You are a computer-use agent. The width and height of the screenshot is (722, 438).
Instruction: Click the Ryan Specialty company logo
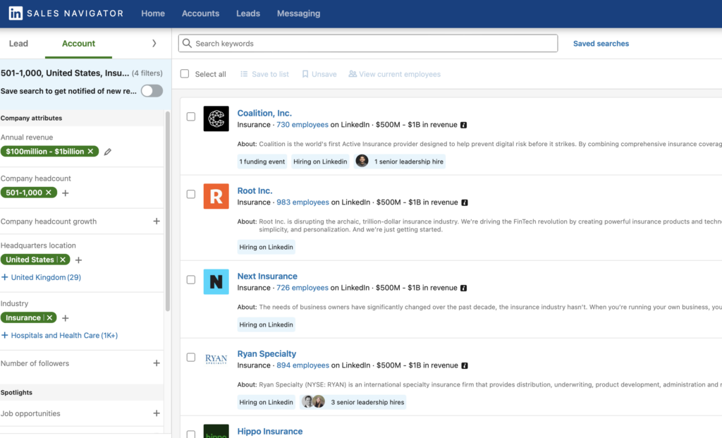pyautogui.click(x=216, y=359)
